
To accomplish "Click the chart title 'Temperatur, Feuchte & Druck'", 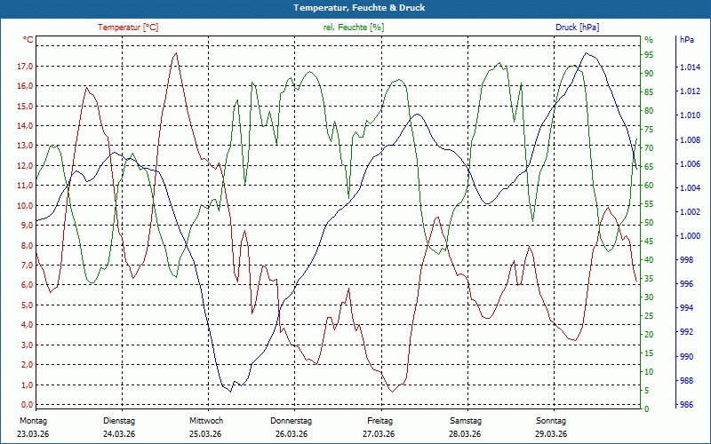I will pyautogui.click(x=359, y=8).
